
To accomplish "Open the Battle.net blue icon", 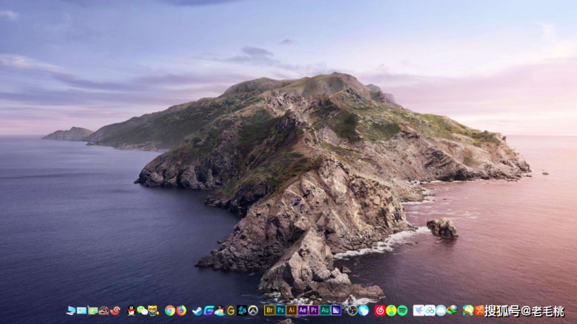I will [241, 311].
